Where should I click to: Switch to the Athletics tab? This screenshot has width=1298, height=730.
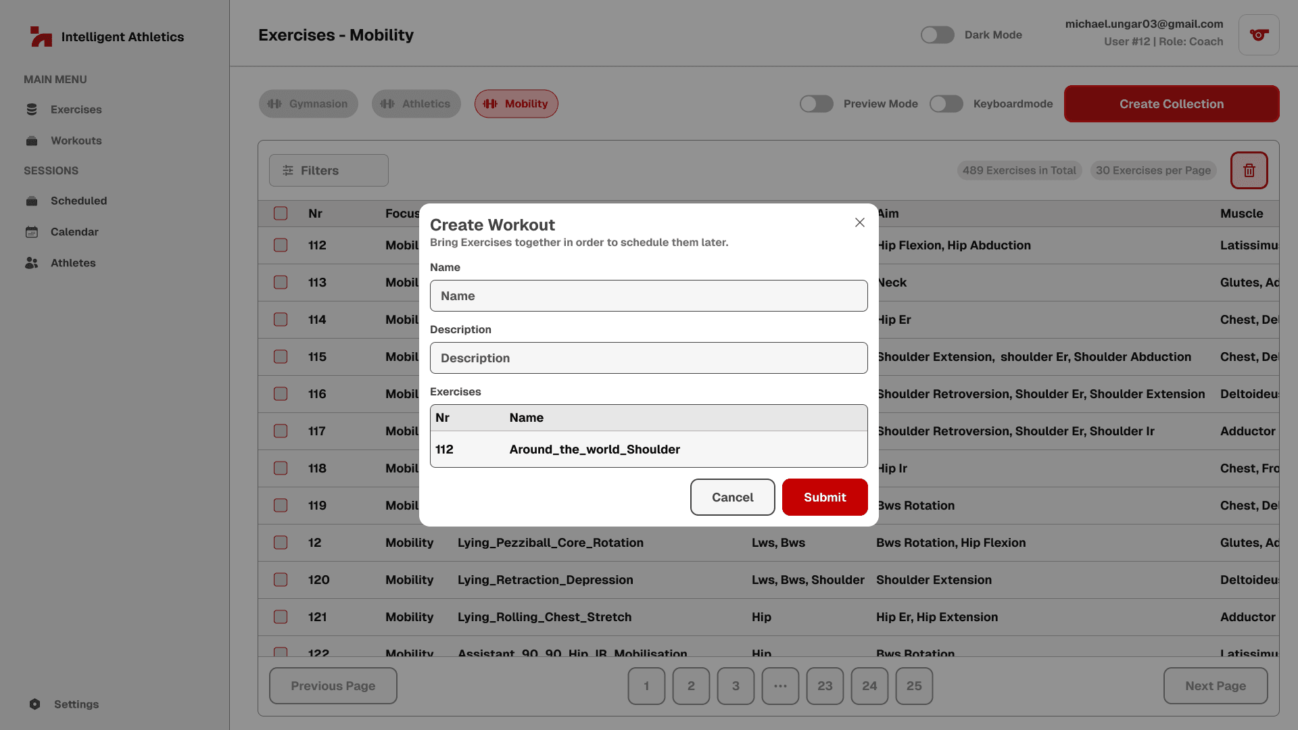416,103
